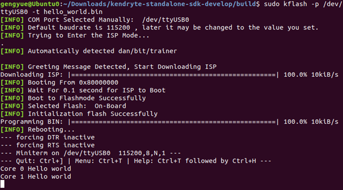Click the 'Miniterm on /dev/ttyUSB0' line
Image resolution: width=343 pixels, height=190 pixels.
click(91, 153)
